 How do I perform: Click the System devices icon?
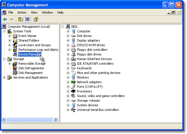coord(73,105)
